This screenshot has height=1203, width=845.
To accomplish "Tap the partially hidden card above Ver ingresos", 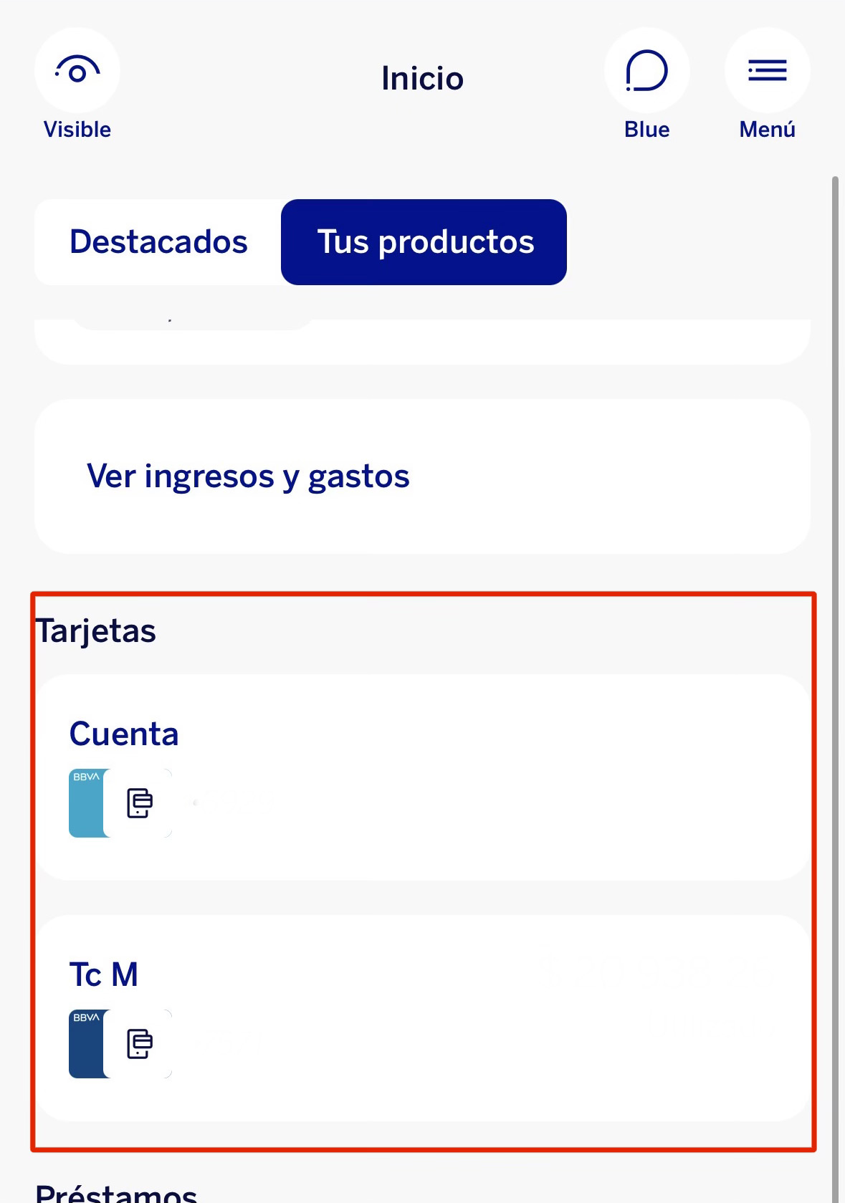I will (423, 344).
